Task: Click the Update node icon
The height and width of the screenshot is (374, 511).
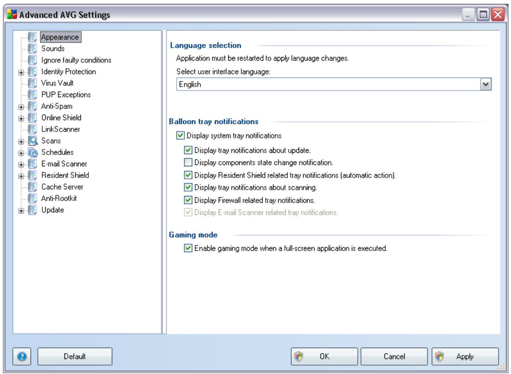Action: (33, 210)
